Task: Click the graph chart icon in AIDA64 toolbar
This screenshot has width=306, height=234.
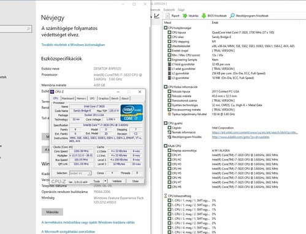Action: coord(157,16)
